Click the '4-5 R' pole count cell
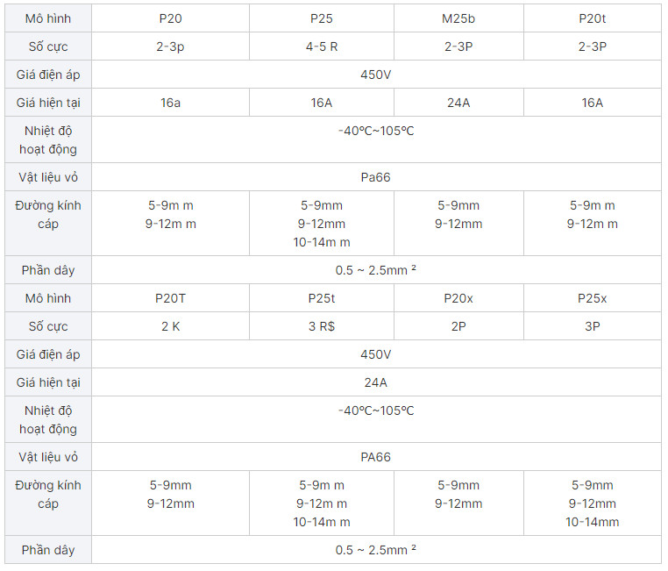Viewport: 668px width, 571px height. point(322,46)
